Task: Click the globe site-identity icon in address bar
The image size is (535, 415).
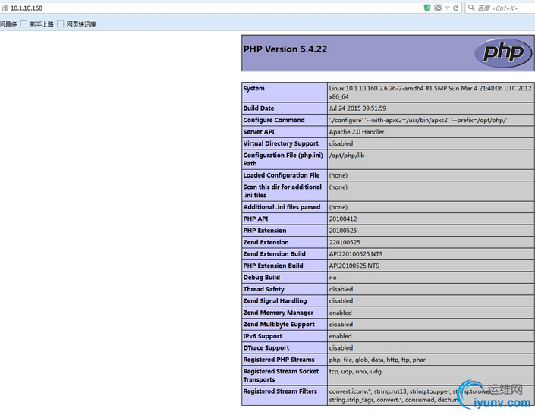Action: click(x=5, y=8)
